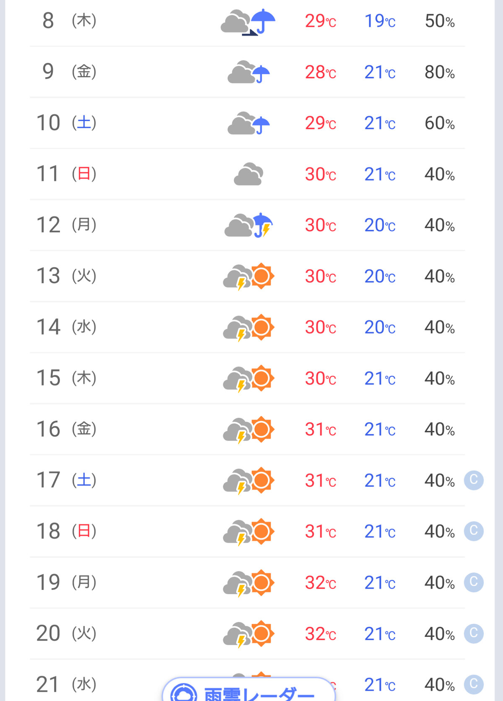Tap the 19℃ low temperature for day 8

(380, 21)
